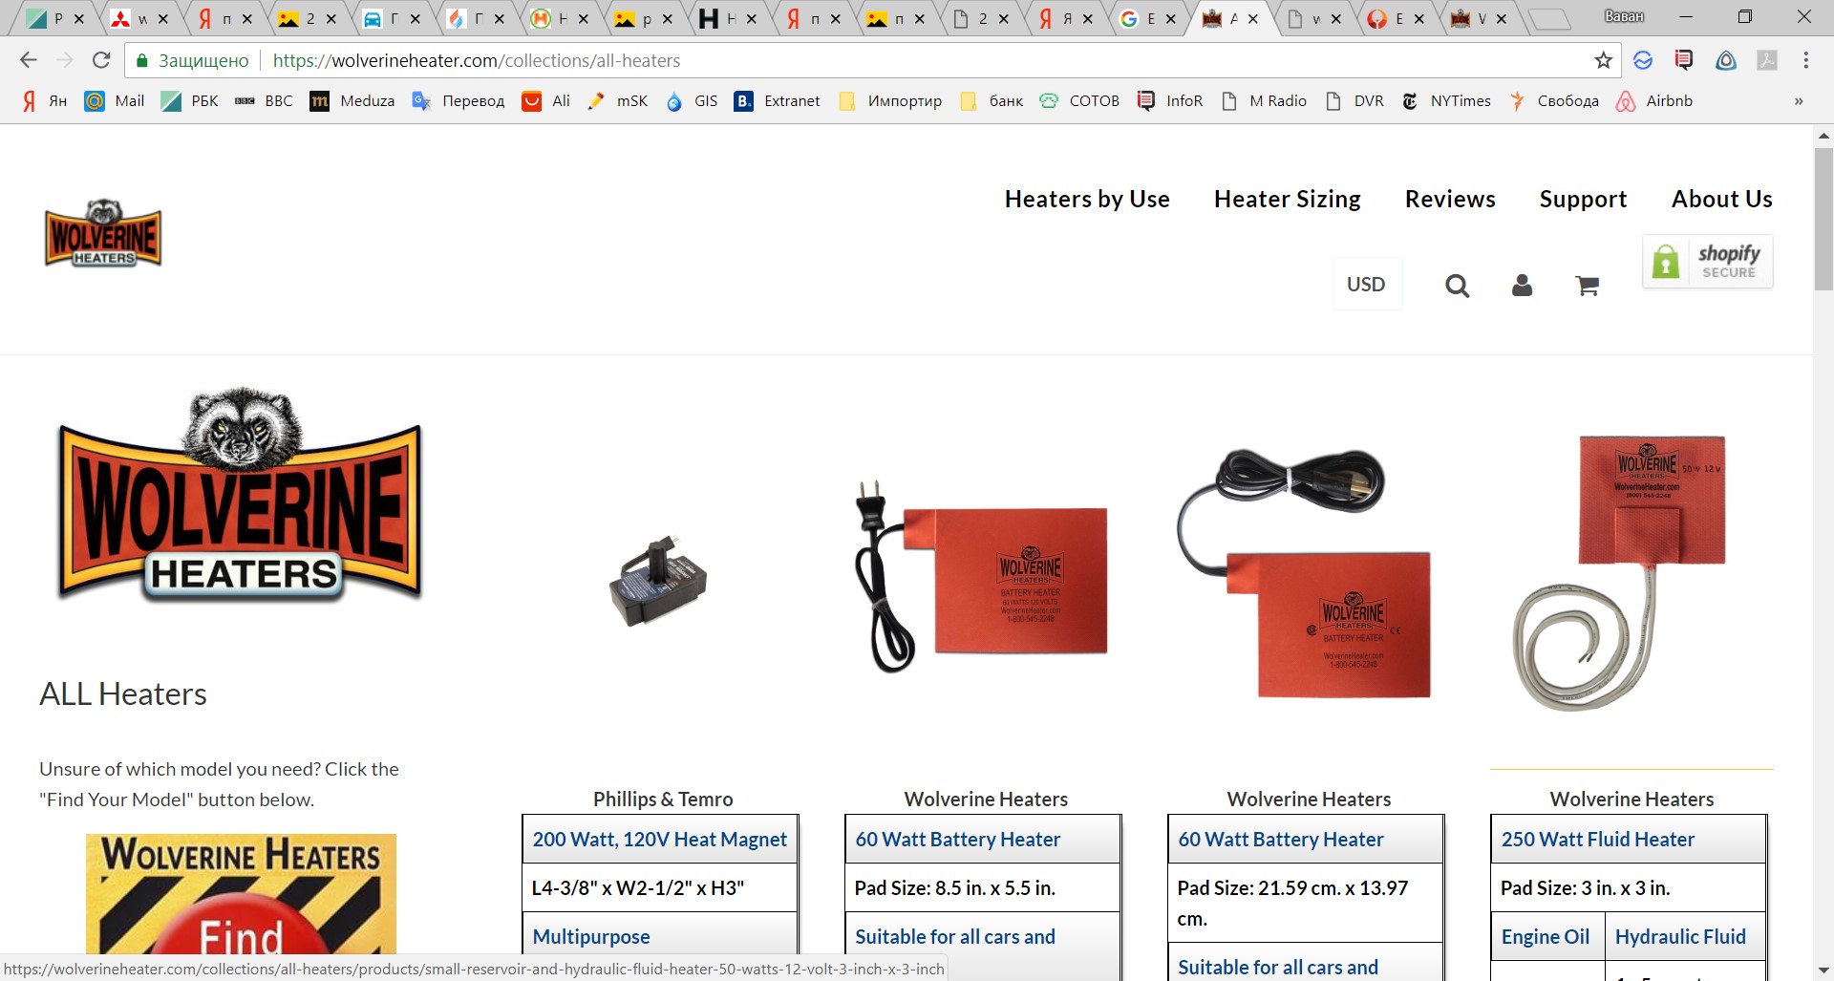Viewport: 1834px width, 981px height.
Task: Open the 250 Watt Fluid Heater link
Action: pyautogui.click(x=1598, y=839)
